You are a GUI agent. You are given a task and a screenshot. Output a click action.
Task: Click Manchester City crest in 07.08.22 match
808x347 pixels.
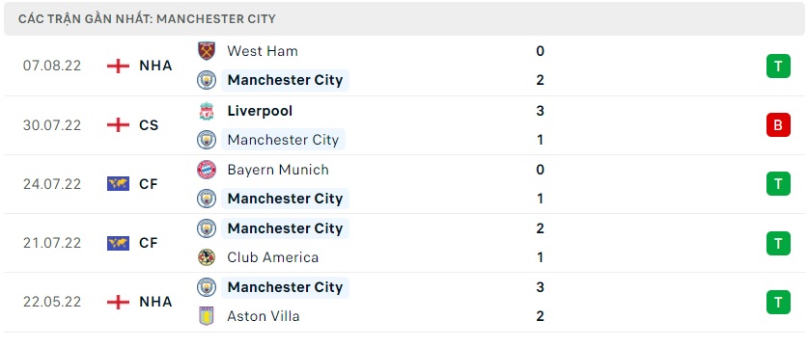[x=207, y=80]
